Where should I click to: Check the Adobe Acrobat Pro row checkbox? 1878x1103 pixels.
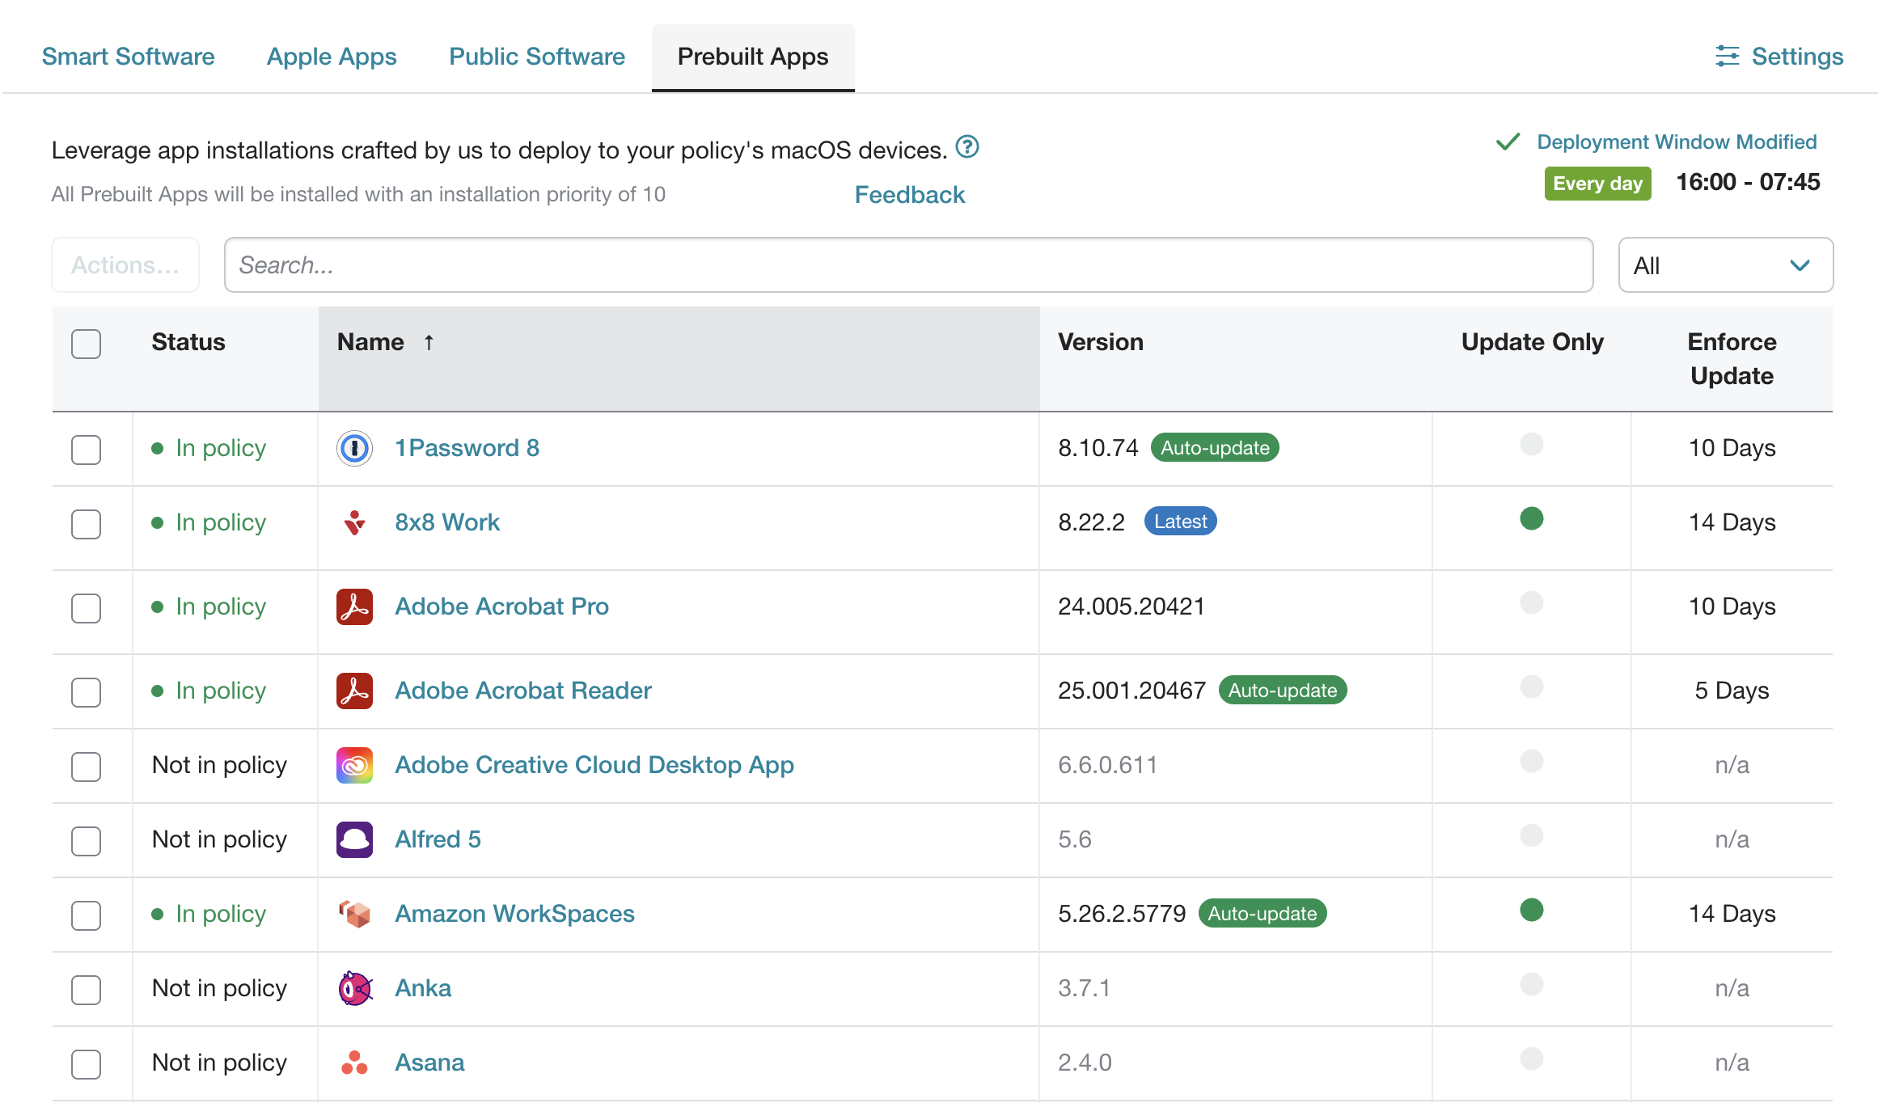pos(86,607)
